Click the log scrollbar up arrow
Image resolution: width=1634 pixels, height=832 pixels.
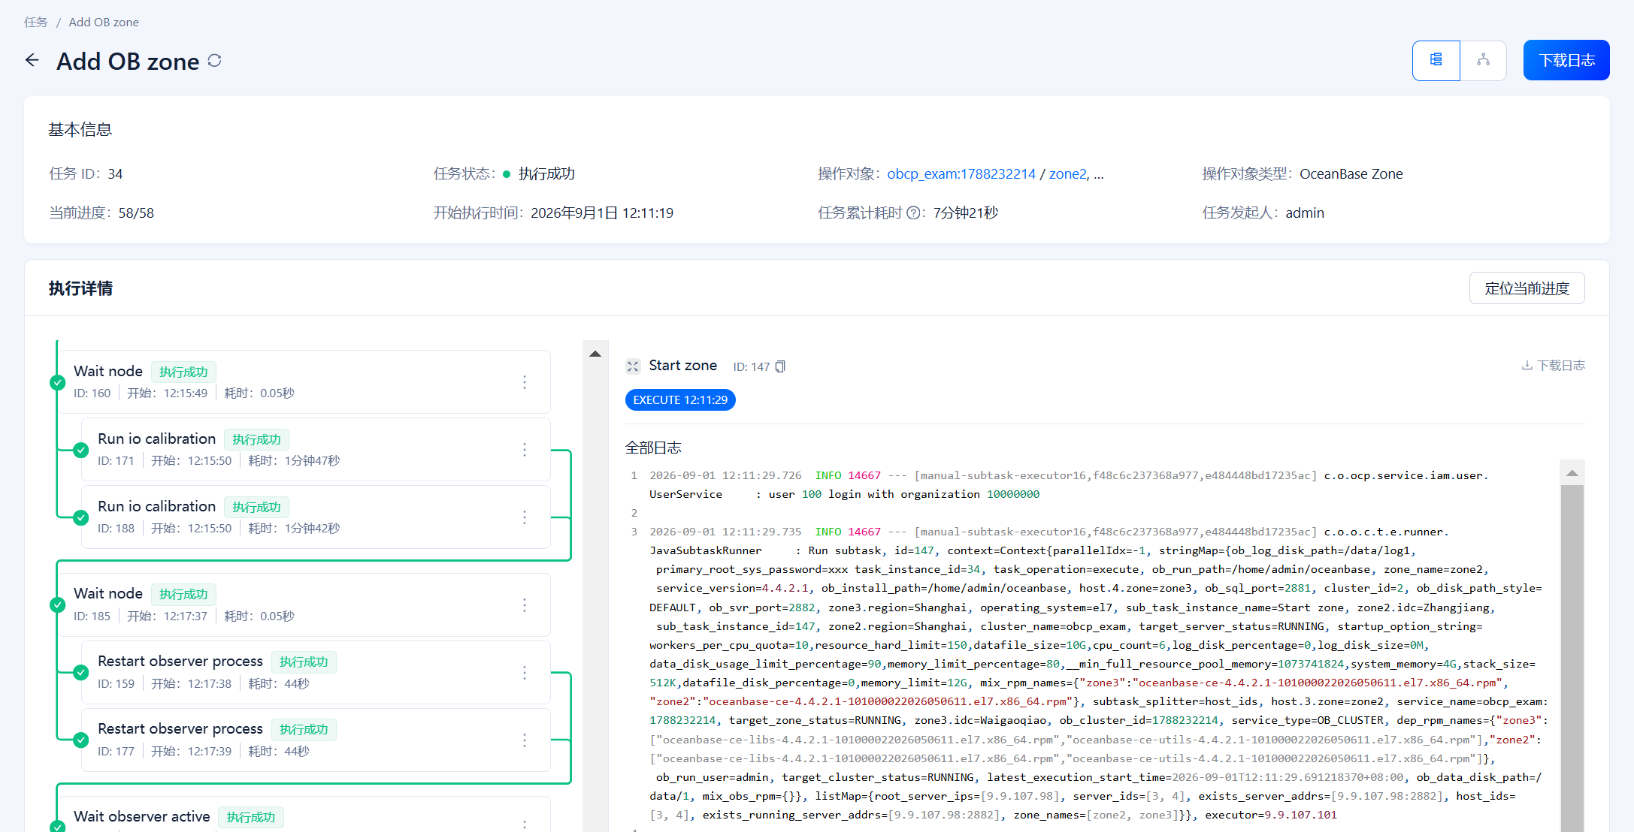point(1572,473)
